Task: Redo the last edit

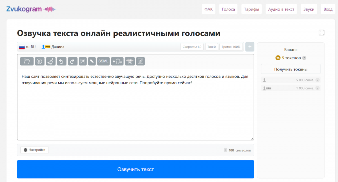Action: [x=72, y=61]
